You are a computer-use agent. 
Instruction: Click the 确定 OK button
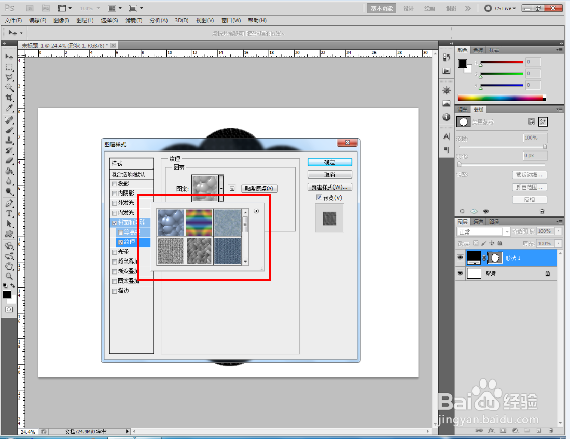[x=330, y=162]
